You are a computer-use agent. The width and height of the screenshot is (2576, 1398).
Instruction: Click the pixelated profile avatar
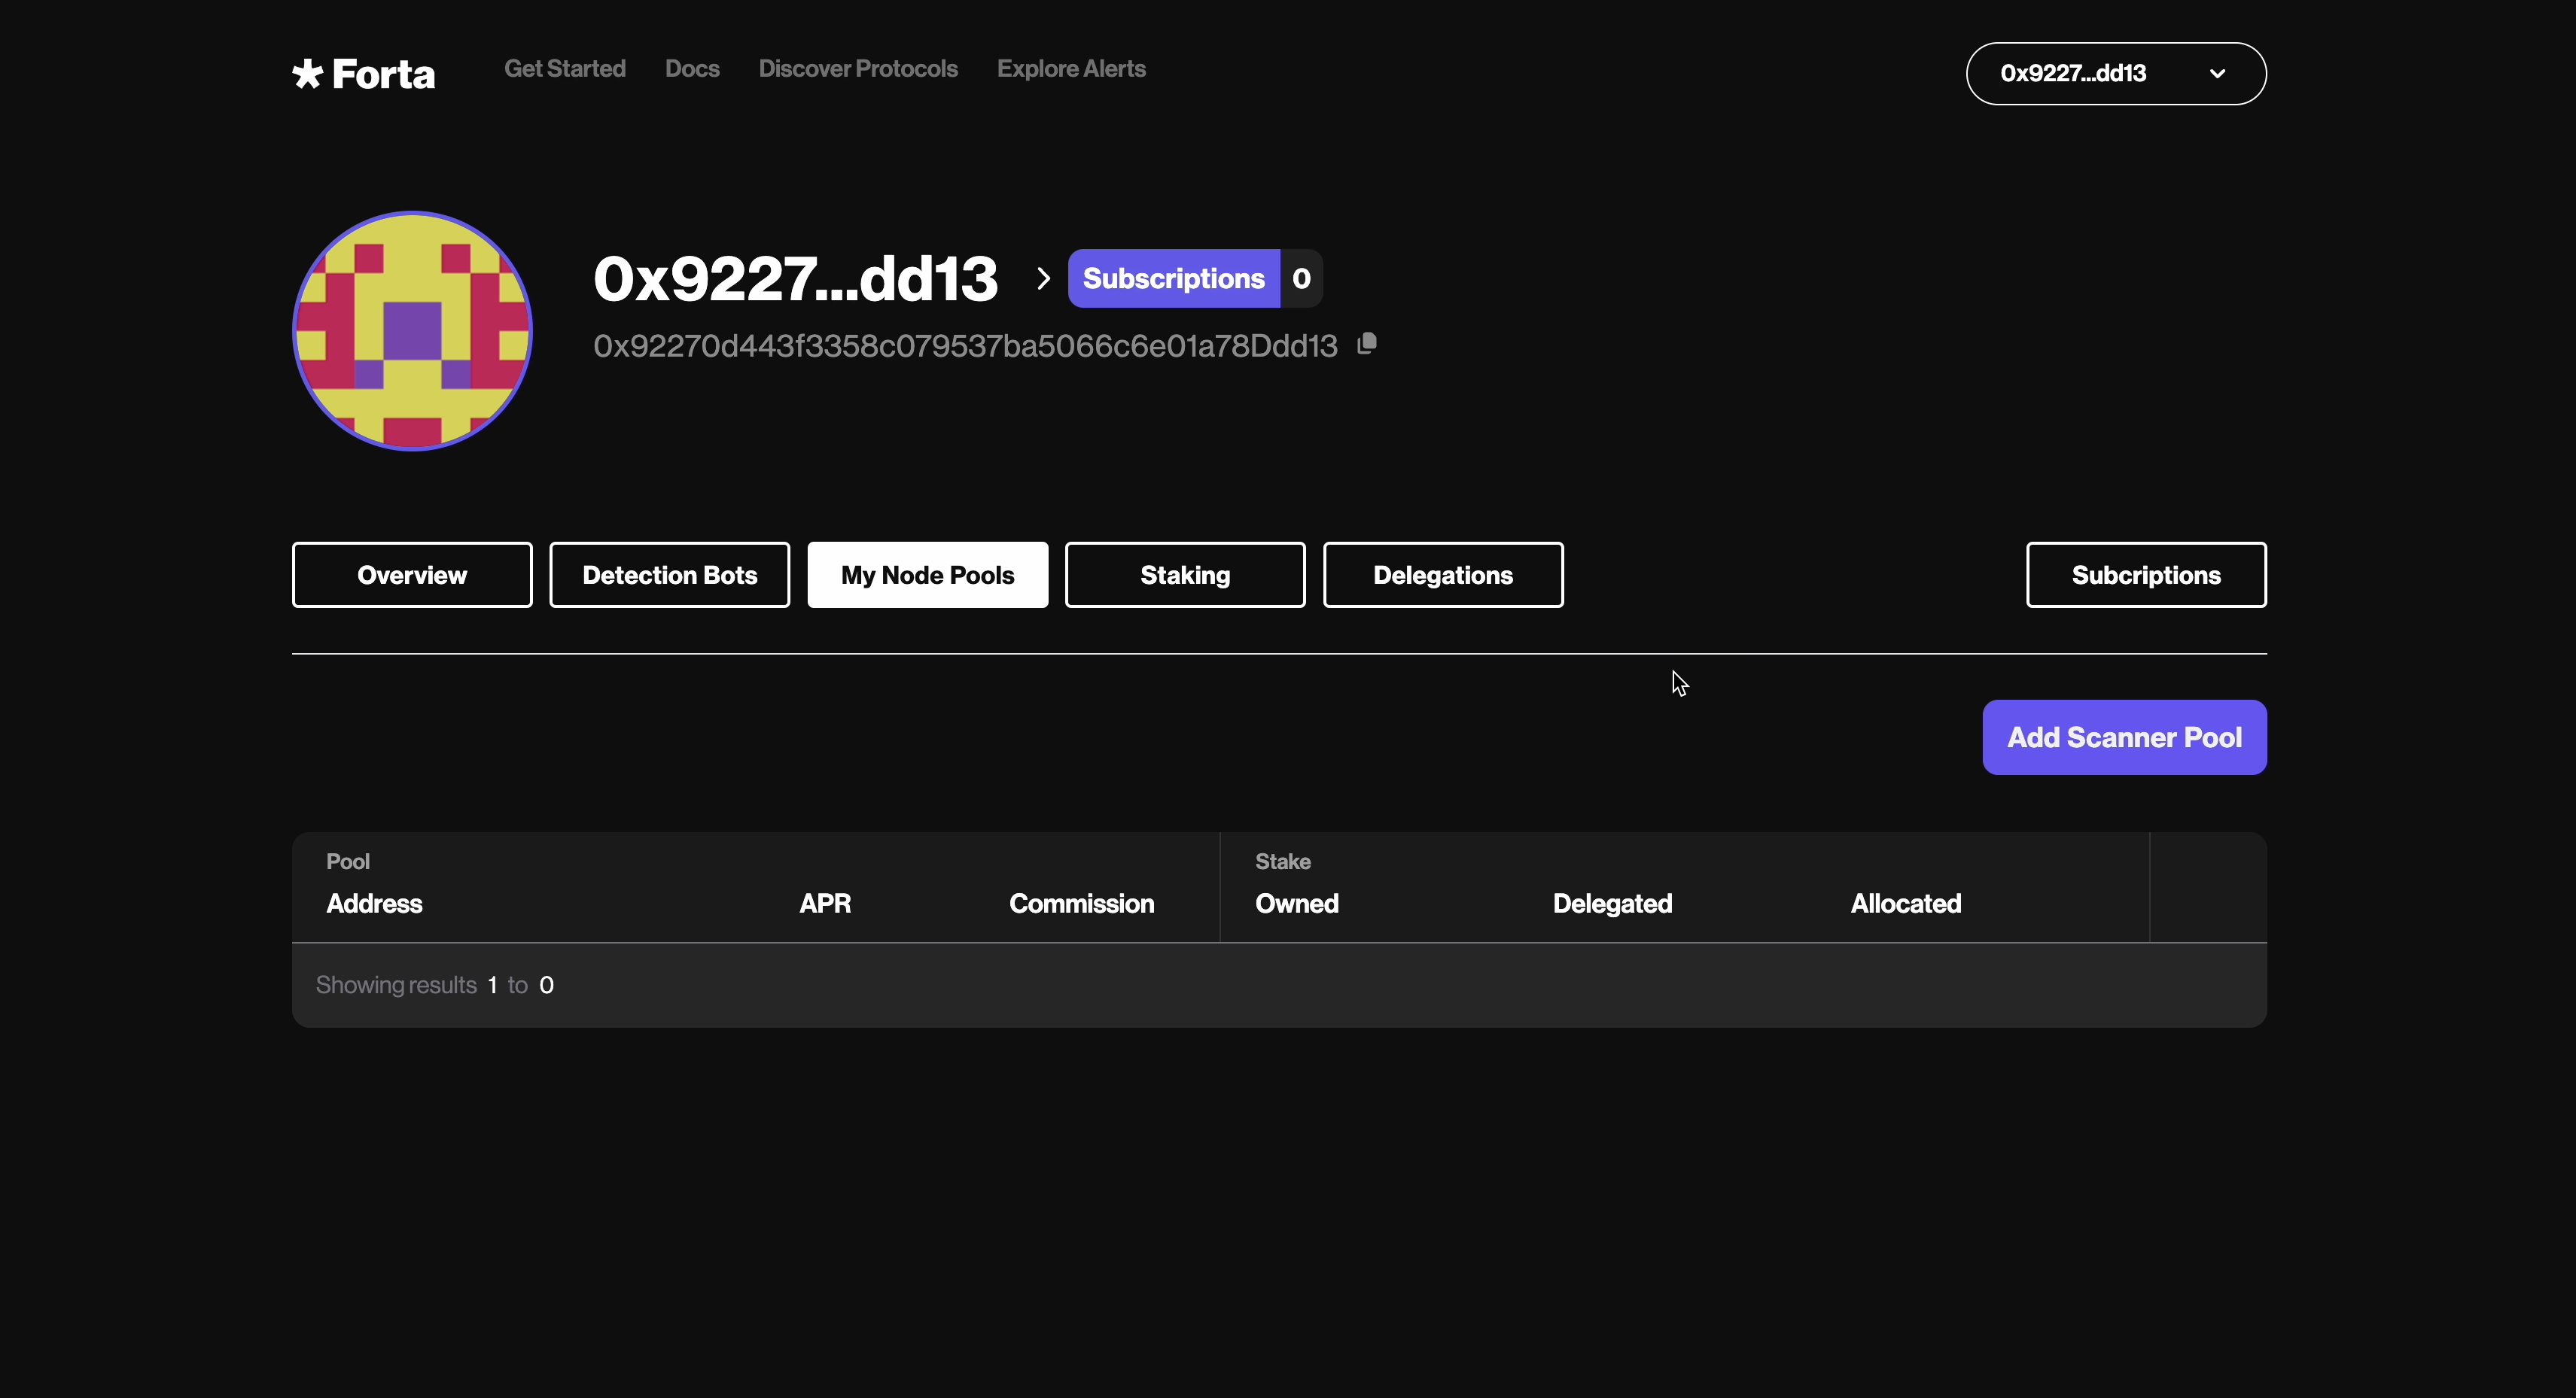412,331
